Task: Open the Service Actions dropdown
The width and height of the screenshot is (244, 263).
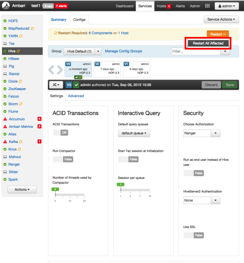Action: click(221, 19)
